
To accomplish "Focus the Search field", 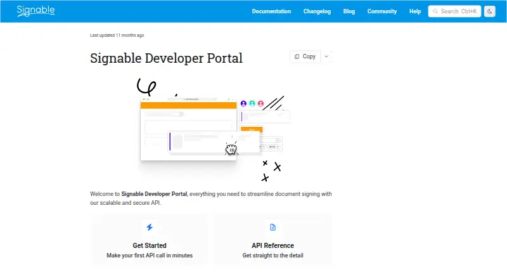I will 454,11.
